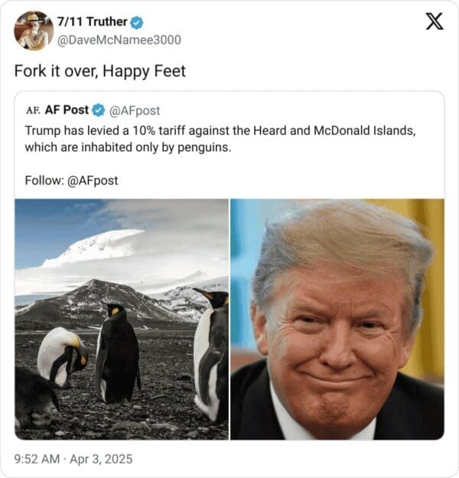Open the 7/11 Truther profile avatar
This screenshot has width=459, height=478.
pos(34,31)
